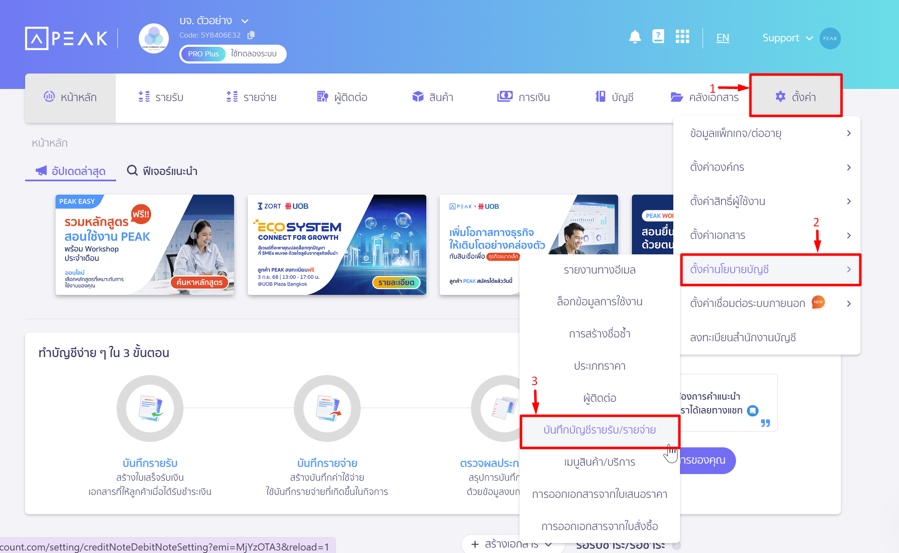
Task: Click the PEAK user avatar at top right
Action: (x=830, y=38)
